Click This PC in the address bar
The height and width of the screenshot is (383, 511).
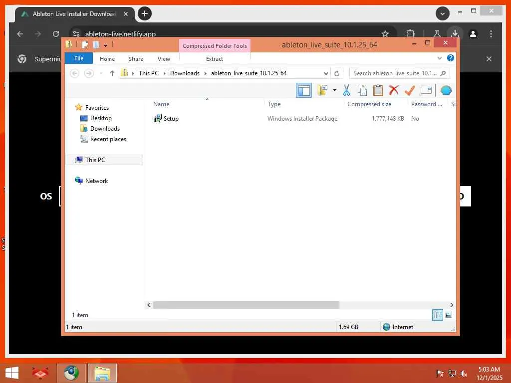pos(148,73)
